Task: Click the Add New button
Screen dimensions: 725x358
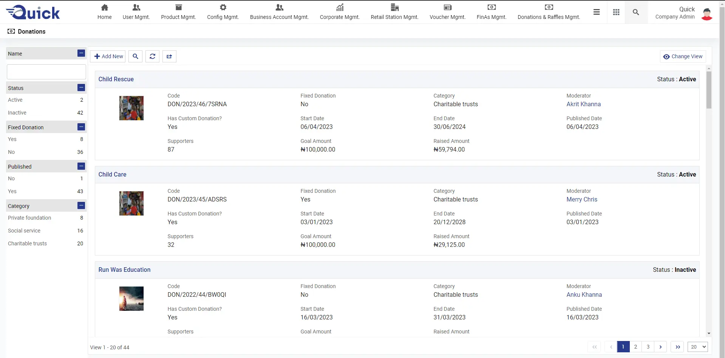Action: click(x=108, y=56)
